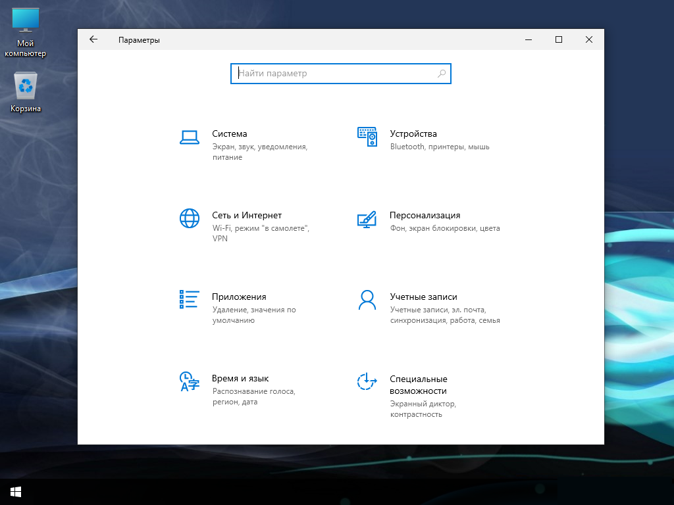Open the Учетные записи person icon
The width and height of the screenshot is (674, 505).
point(367,300)
